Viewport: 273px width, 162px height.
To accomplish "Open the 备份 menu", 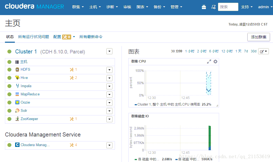I will pos(159,7).
